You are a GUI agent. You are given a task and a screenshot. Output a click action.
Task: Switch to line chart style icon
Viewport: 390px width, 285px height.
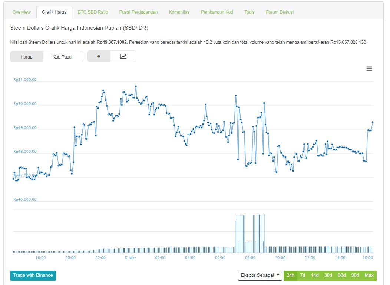(x=123, y=56)
